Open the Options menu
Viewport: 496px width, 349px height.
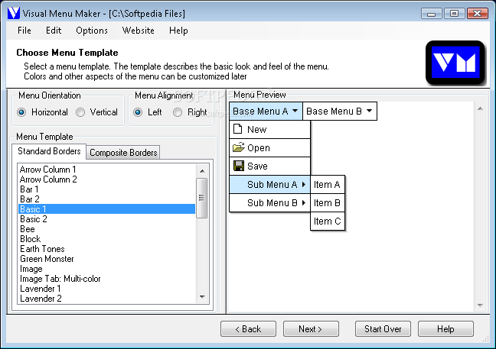[x=92, y=31]
